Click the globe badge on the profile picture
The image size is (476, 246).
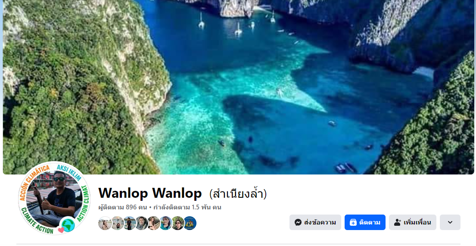68,225
